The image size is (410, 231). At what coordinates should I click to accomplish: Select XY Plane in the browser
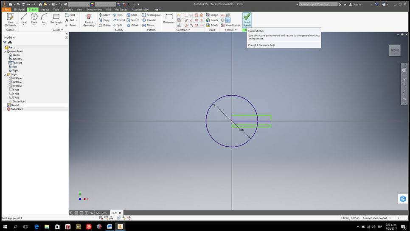pyautogui.click(x=17, y=86)
